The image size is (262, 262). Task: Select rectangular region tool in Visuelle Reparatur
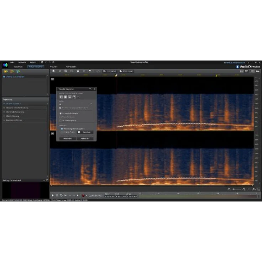click(x=65, y=97)
